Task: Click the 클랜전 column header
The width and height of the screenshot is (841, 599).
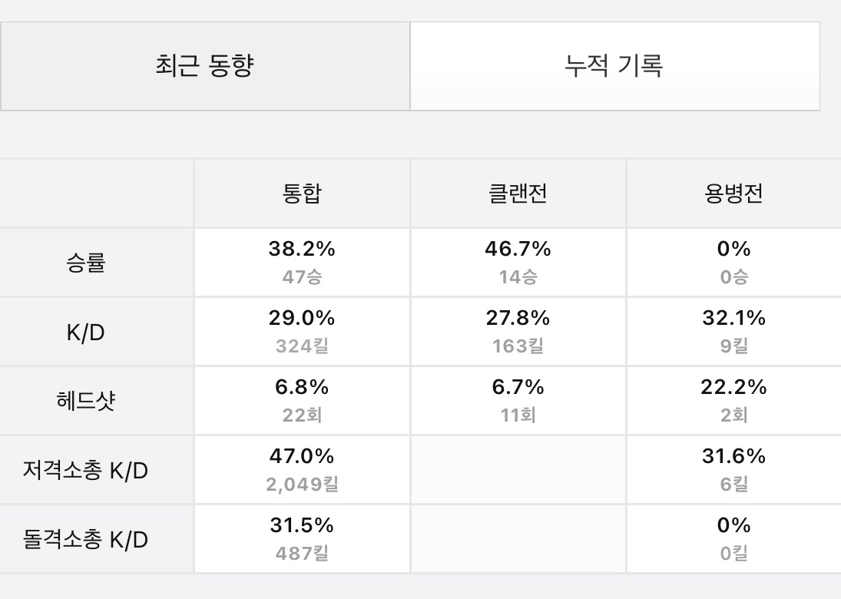Action: pyautogui.click(x=518, y=194)
